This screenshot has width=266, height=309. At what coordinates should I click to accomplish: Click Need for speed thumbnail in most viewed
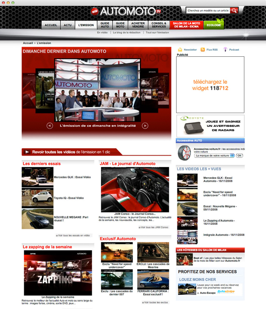click(x=187, y=194)
